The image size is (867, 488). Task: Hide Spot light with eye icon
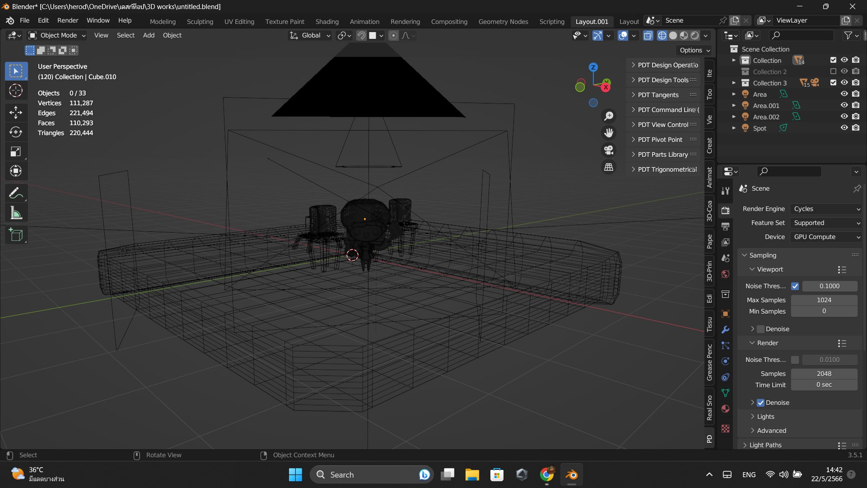[x=844, y=128]
